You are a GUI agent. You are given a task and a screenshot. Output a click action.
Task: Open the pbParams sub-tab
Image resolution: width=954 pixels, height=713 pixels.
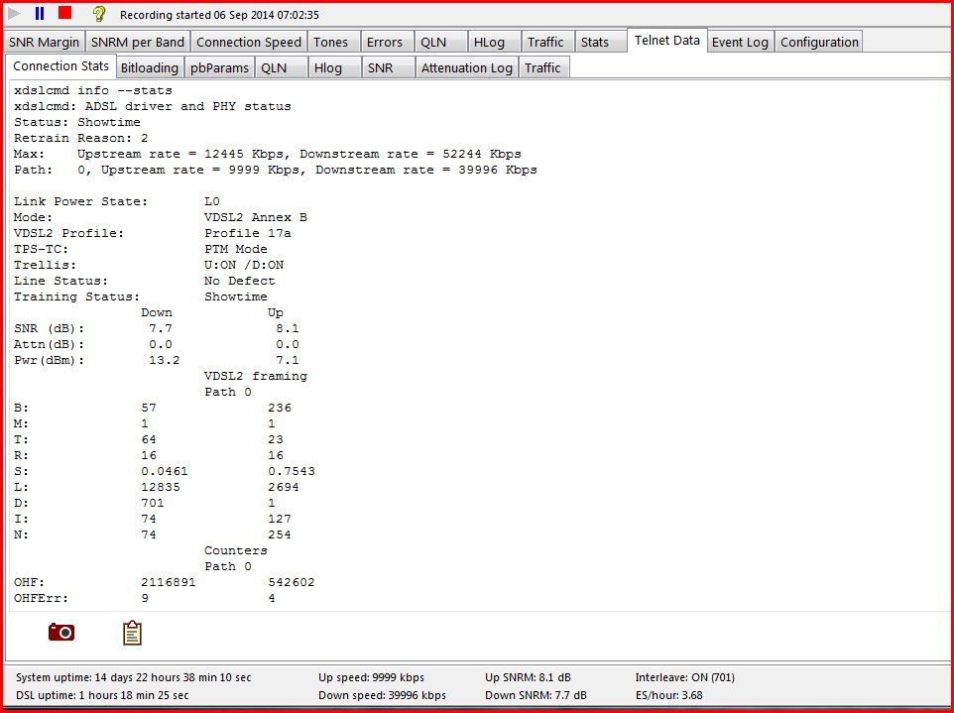pyautogui.click(x=219, y=67)
